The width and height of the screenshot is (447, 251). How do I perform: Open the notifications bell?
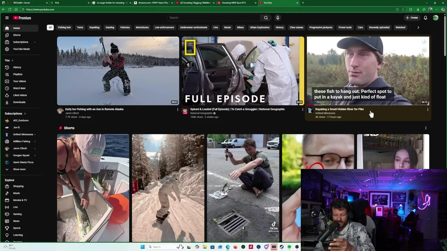coord(425,18)
